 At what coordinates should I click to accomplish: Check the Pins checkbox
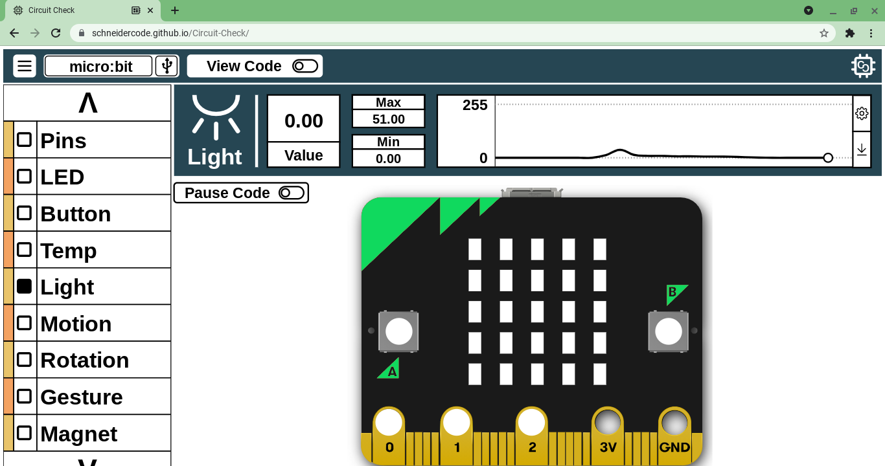(25, 140)
